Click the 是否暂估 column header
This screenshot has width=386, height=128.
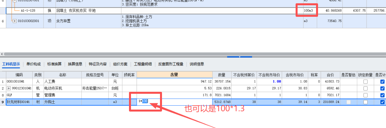pos(348,75)
